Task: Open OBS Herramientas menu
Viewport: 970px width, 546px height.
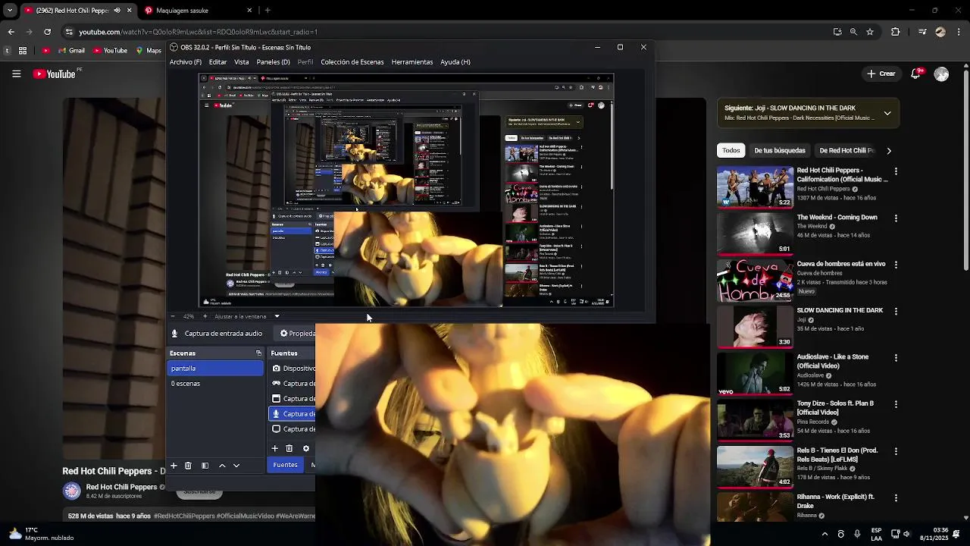Action: (x=412, y=62)
